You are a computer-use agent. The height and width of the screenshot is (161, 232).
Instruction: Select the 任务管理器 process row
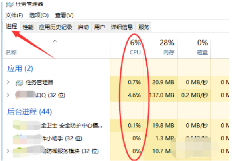[116, 82]
